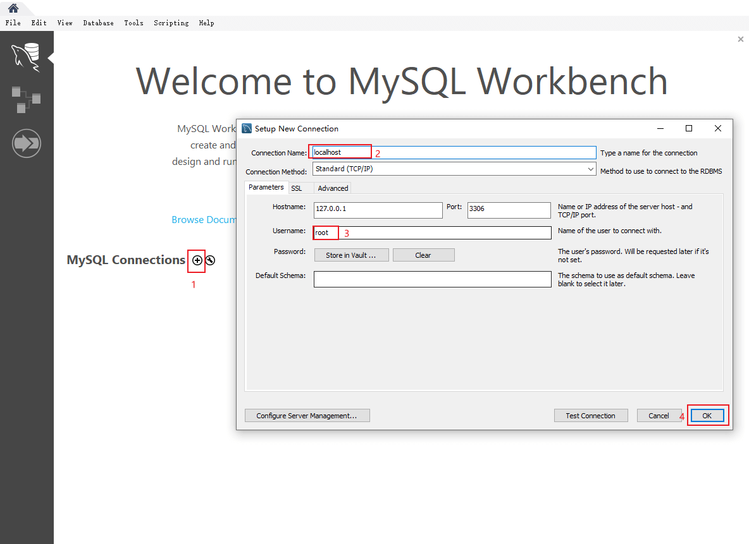Open the File menu

13,23
